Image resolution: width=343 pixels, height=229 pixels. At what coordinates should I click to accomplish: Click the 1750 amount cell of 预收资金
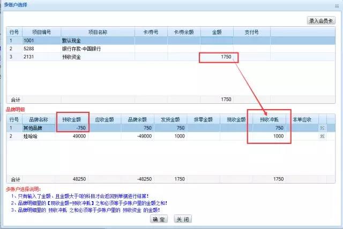click(217, 57)
